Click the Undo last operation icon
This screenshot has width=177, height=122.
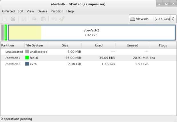[54, 19]
